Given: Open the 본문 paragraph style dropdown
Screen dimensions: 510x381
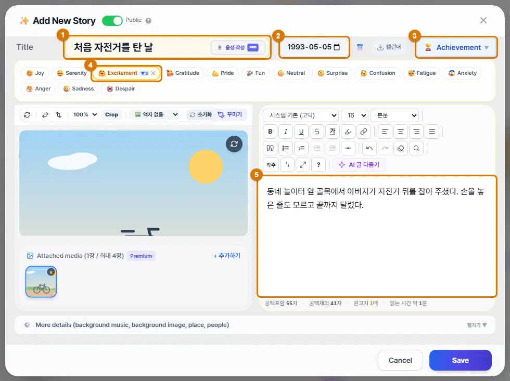Looking at the screenshot, I should (394, 115).
